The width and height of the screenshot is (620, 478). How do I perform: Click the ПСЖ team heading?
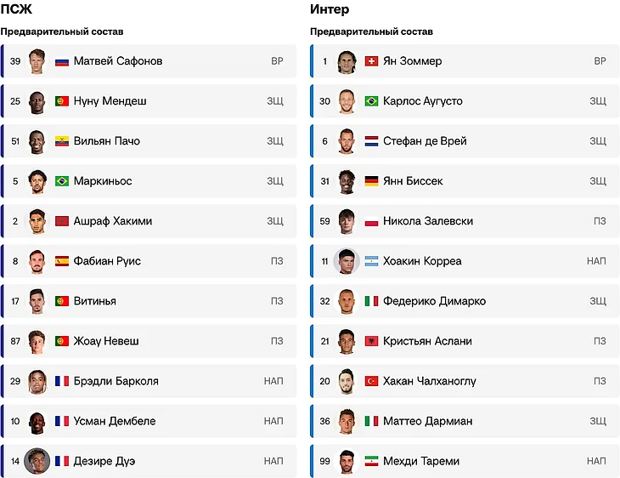[x=16, y=9]
